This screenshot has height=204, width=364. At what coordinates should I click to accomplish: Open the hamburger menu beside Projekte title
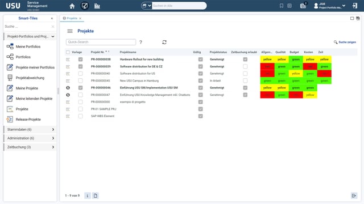pyautogui.click(x=70, y=31)
